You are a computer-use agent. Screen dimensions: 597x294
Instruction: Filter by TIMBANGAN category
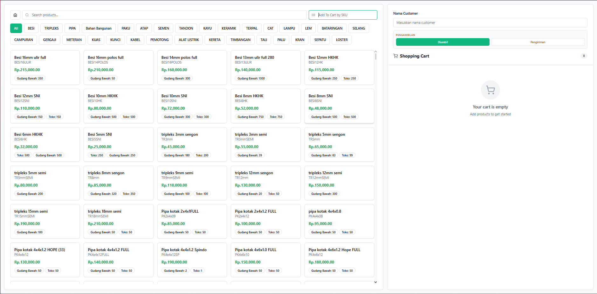coord(241,40)
